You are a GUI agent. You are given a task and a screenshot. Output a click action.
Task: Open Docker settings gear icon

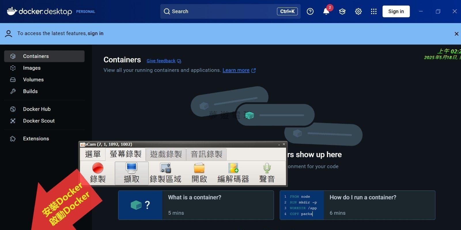(358, 12)
